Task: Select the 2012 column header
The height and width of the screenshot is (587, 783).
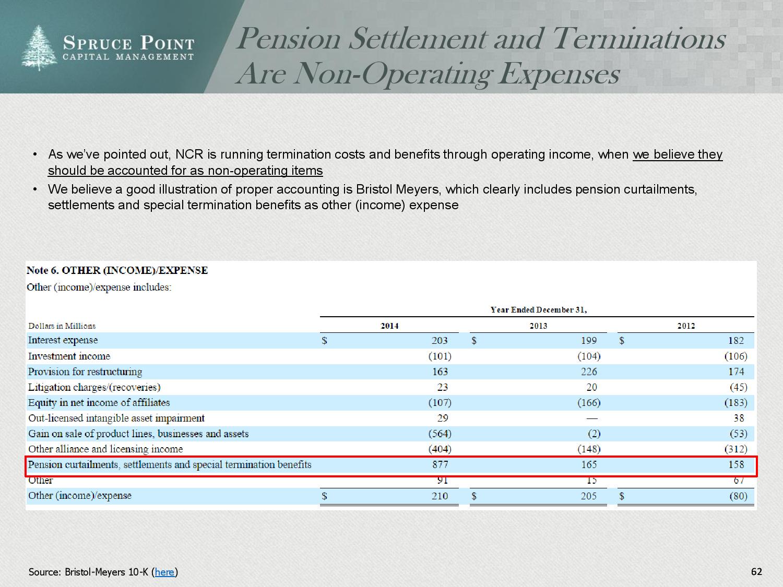Action: pos(686,326)
